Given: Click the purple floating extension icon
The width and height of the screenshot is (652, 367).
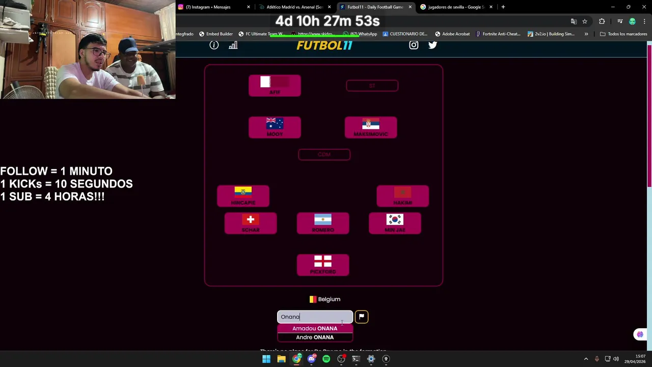Looking at the screenshot, I should click(x=640, y=334).
